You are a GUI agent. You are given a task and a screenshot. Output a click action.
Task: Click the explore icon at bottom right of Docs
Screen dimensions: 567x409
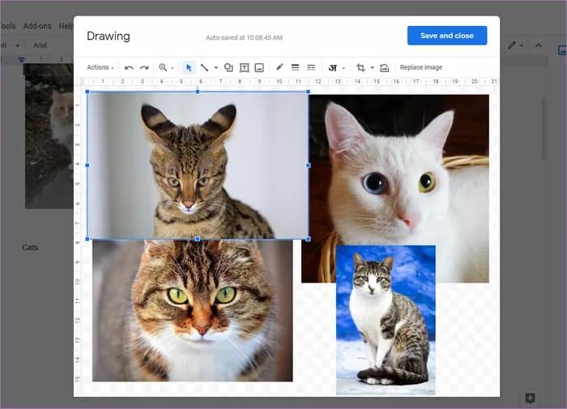tap(530, 398)
